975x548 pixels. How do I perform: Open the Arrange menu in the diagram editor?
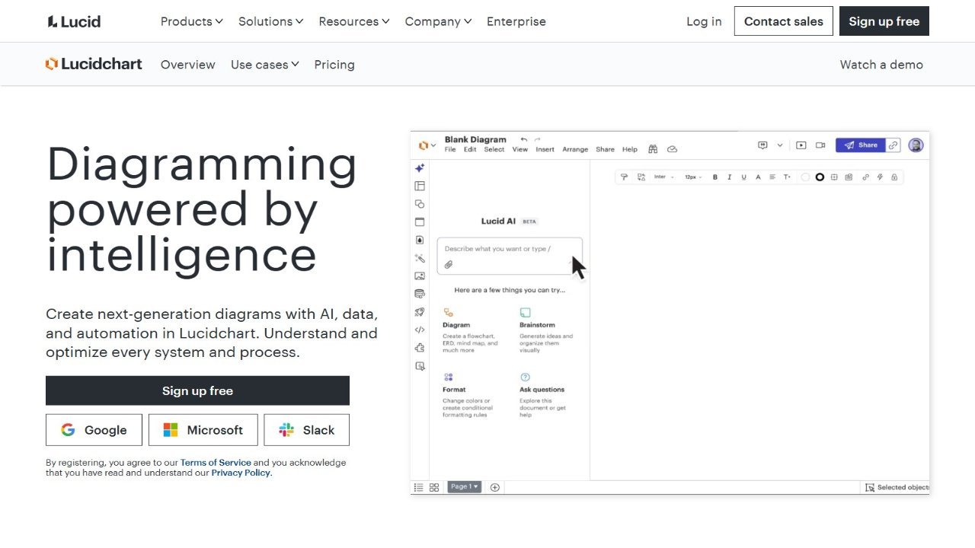575,149
